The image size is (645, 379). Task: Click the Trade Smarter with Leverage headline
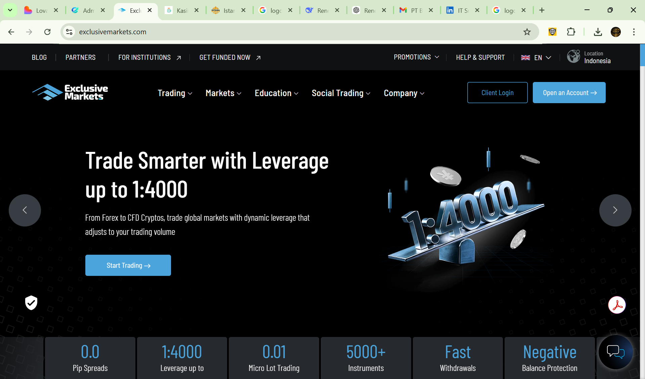207,175
